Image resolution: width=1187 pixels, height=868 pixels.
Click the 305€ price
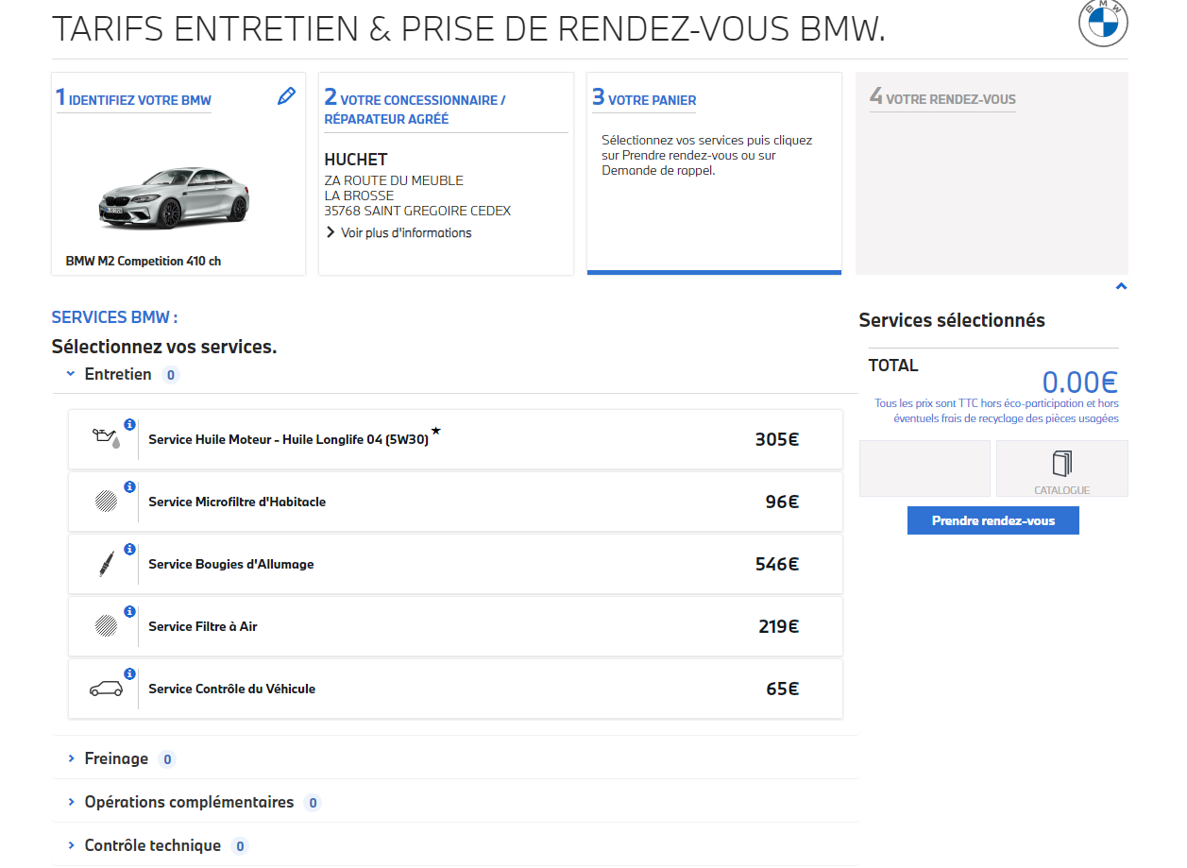point(777,439)
